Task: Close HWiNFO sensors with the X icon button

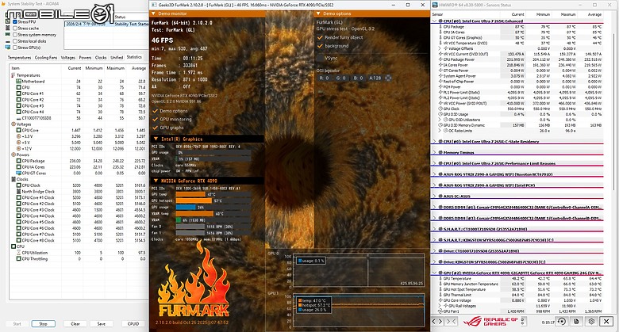Action: tap(606, 322)
